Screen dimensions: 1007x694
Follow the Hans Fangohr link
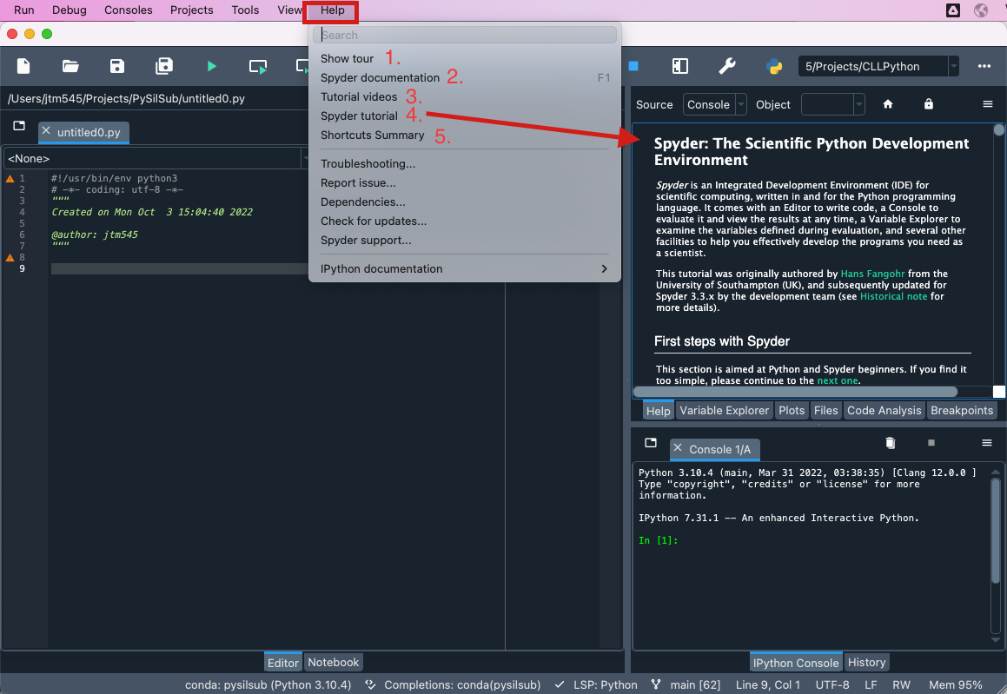(x=872, y=274)
